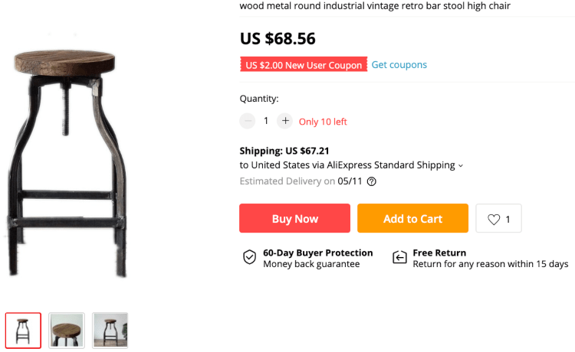575x352 pixels.
Task: Click the Free Return heading text
Action: click(x=439, y=253)
